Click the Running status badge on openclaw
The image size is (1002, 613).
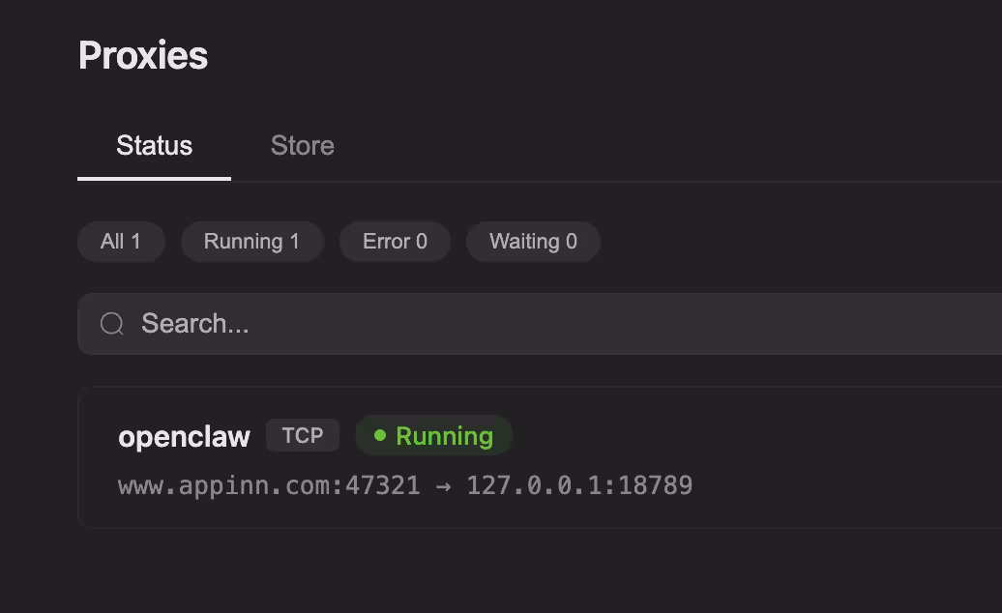click(433, 435)
